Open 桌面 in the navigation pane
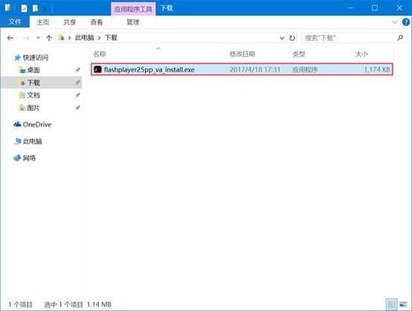 (x=33, y=70)
